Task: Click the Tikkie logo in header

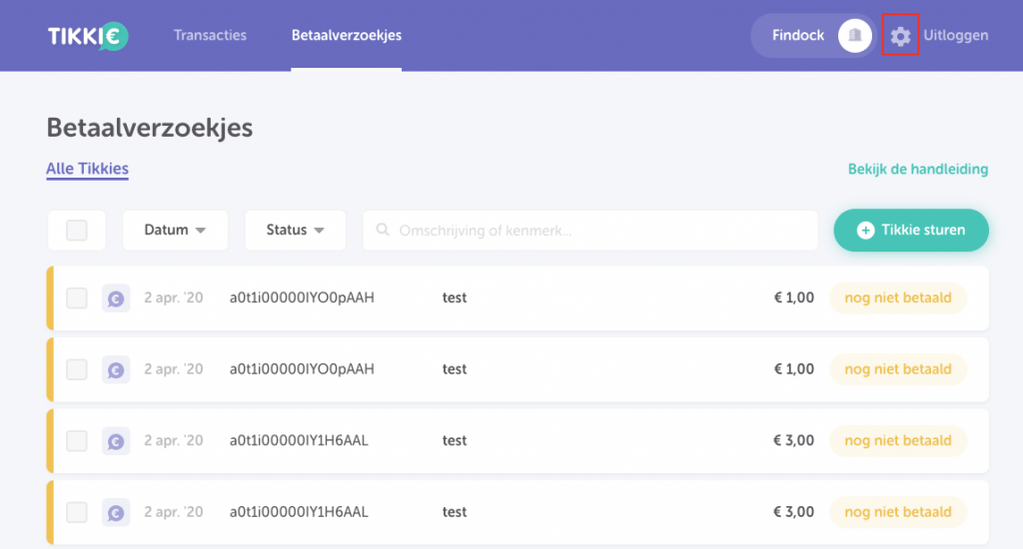Action: [x=87, y=36]
